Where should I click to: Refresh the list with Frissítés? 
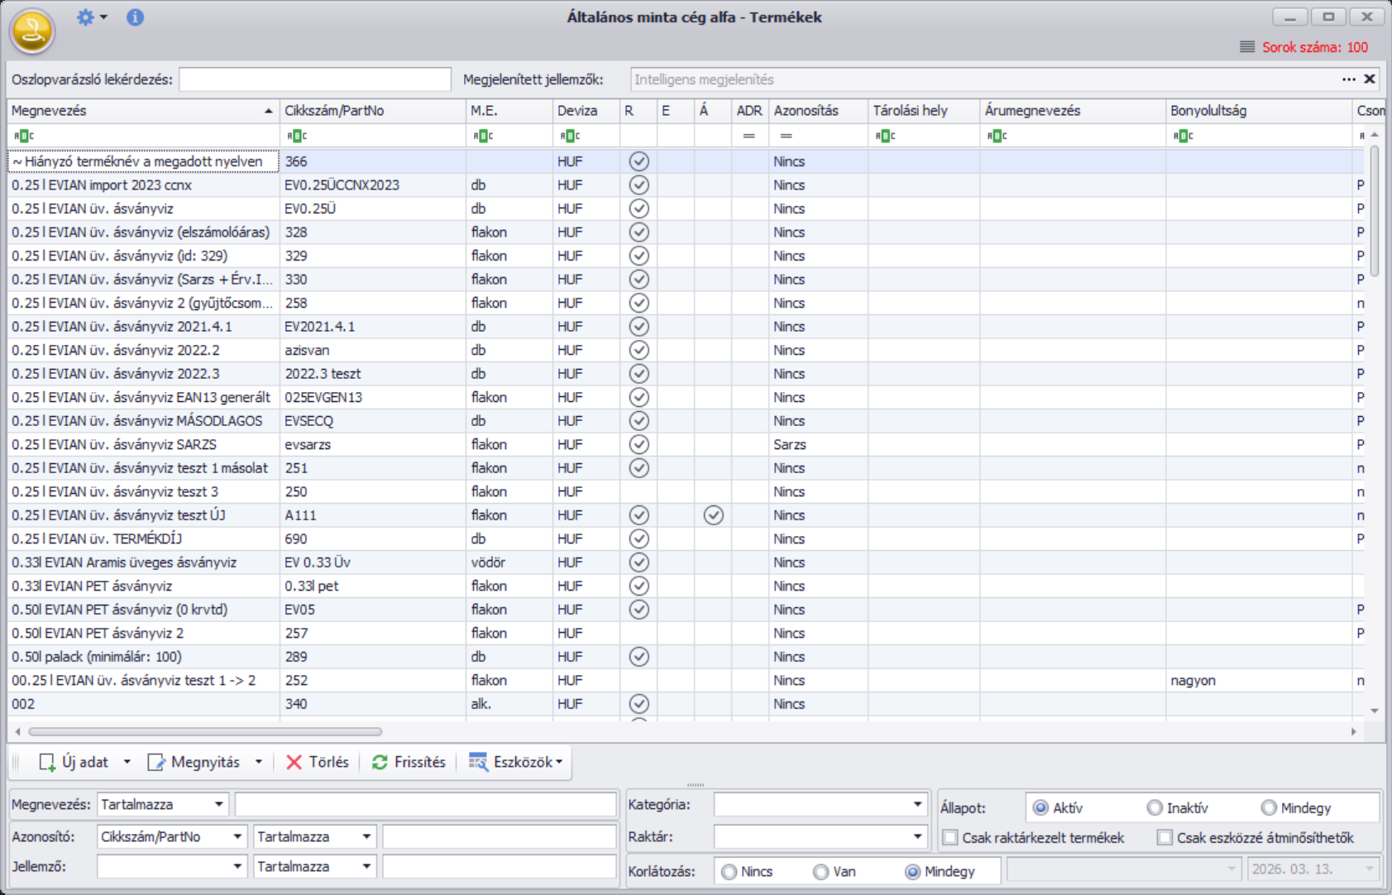[x=409, y=762]
